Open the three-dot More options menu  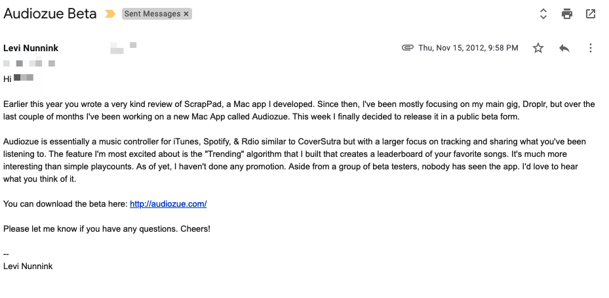pos(591,48)
